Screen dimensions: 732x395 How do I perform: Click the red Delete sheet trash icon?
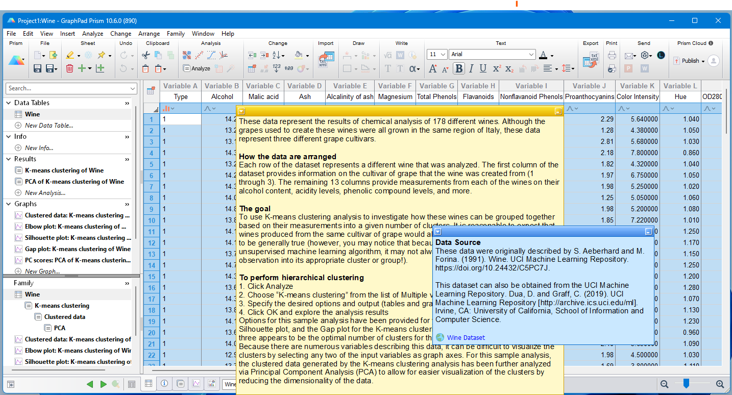(70, 68)
